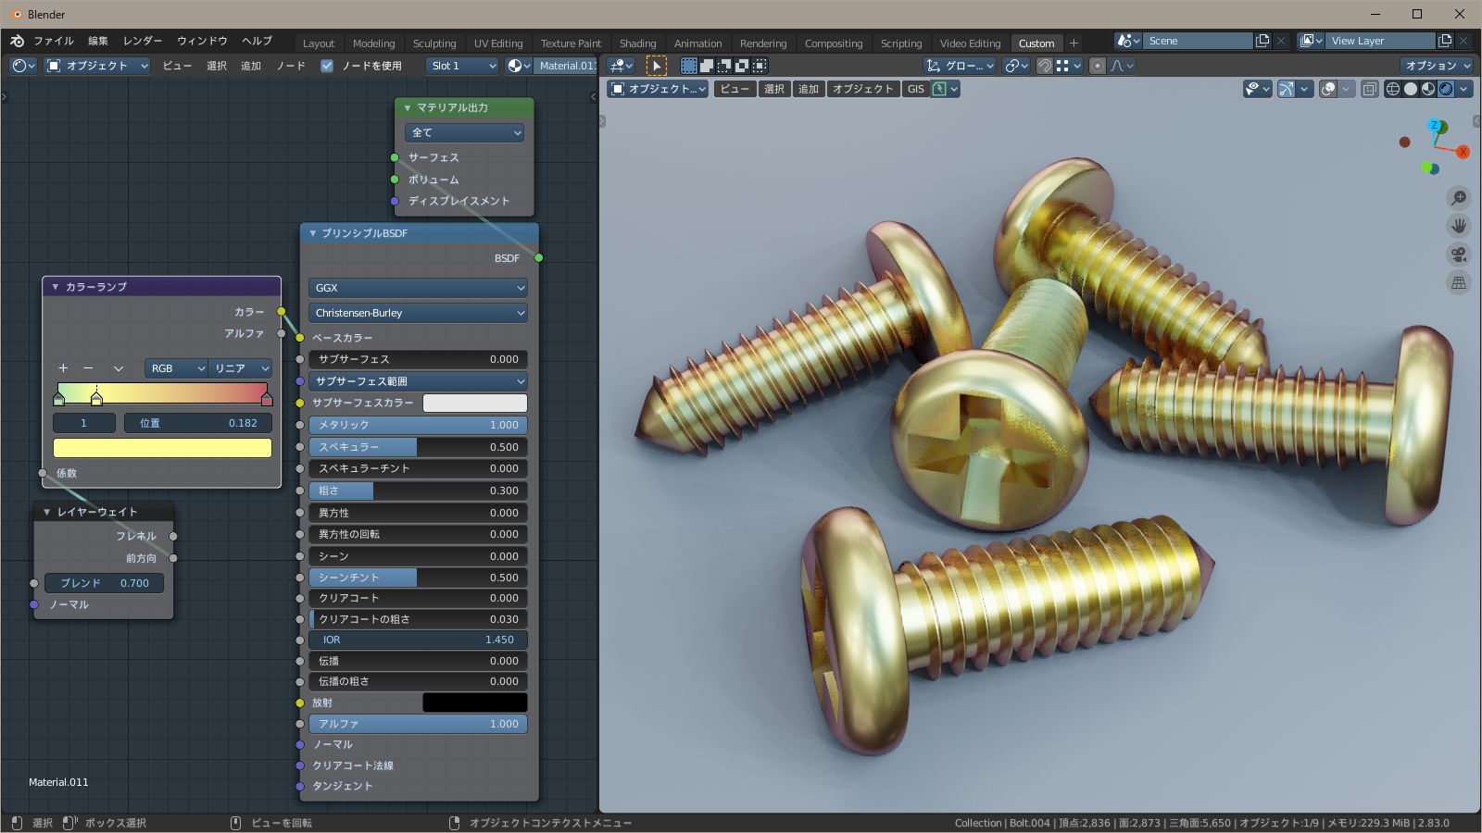Select the tweak cursor tool in the viewport header
Image resolution: width=1482 pixels, height=833 pixels.
click(656, 66)
